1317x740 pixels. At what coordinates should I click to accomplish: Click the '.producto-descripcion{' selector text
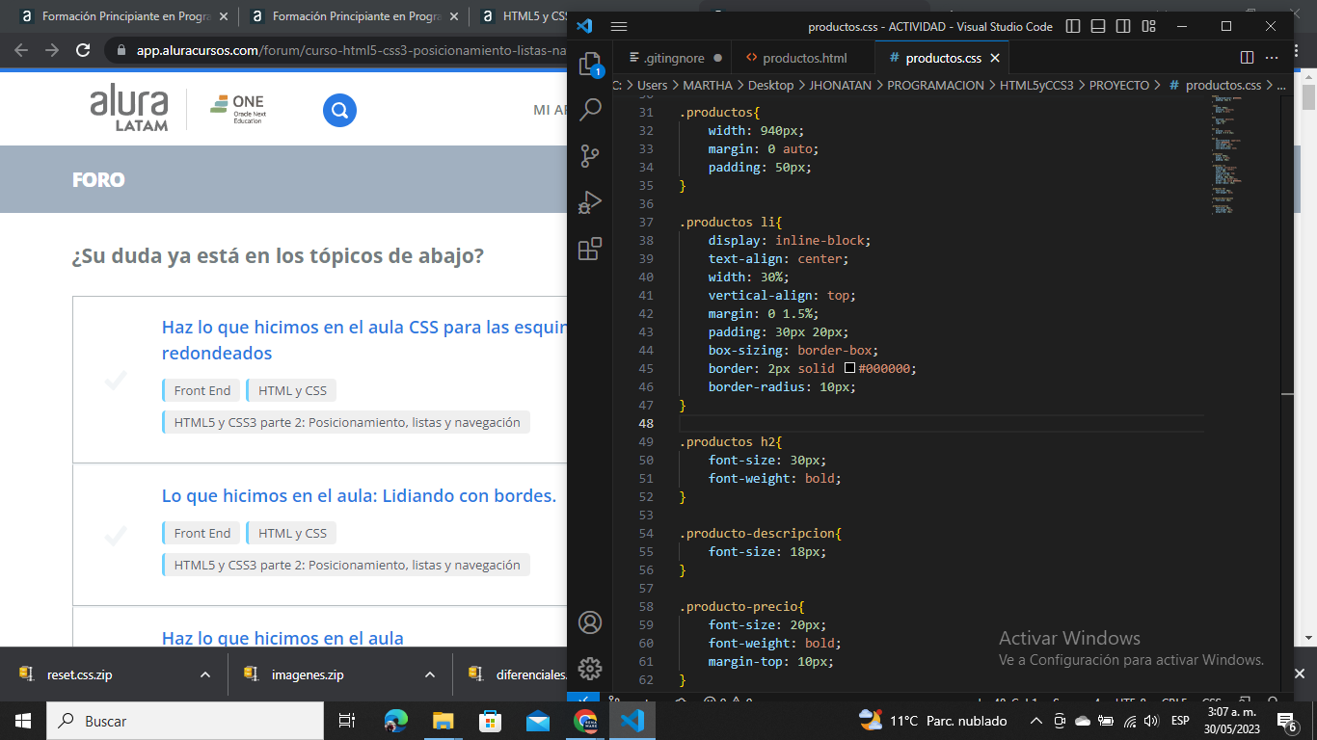[x=761, y=533]
